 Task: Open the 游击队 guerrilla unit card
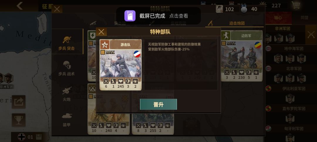click(x=121, y=65)
